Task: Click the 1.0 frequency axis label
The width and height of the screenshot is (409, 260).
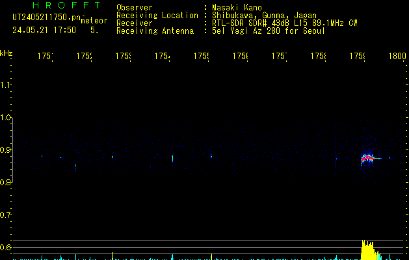Action: (6, 118)
